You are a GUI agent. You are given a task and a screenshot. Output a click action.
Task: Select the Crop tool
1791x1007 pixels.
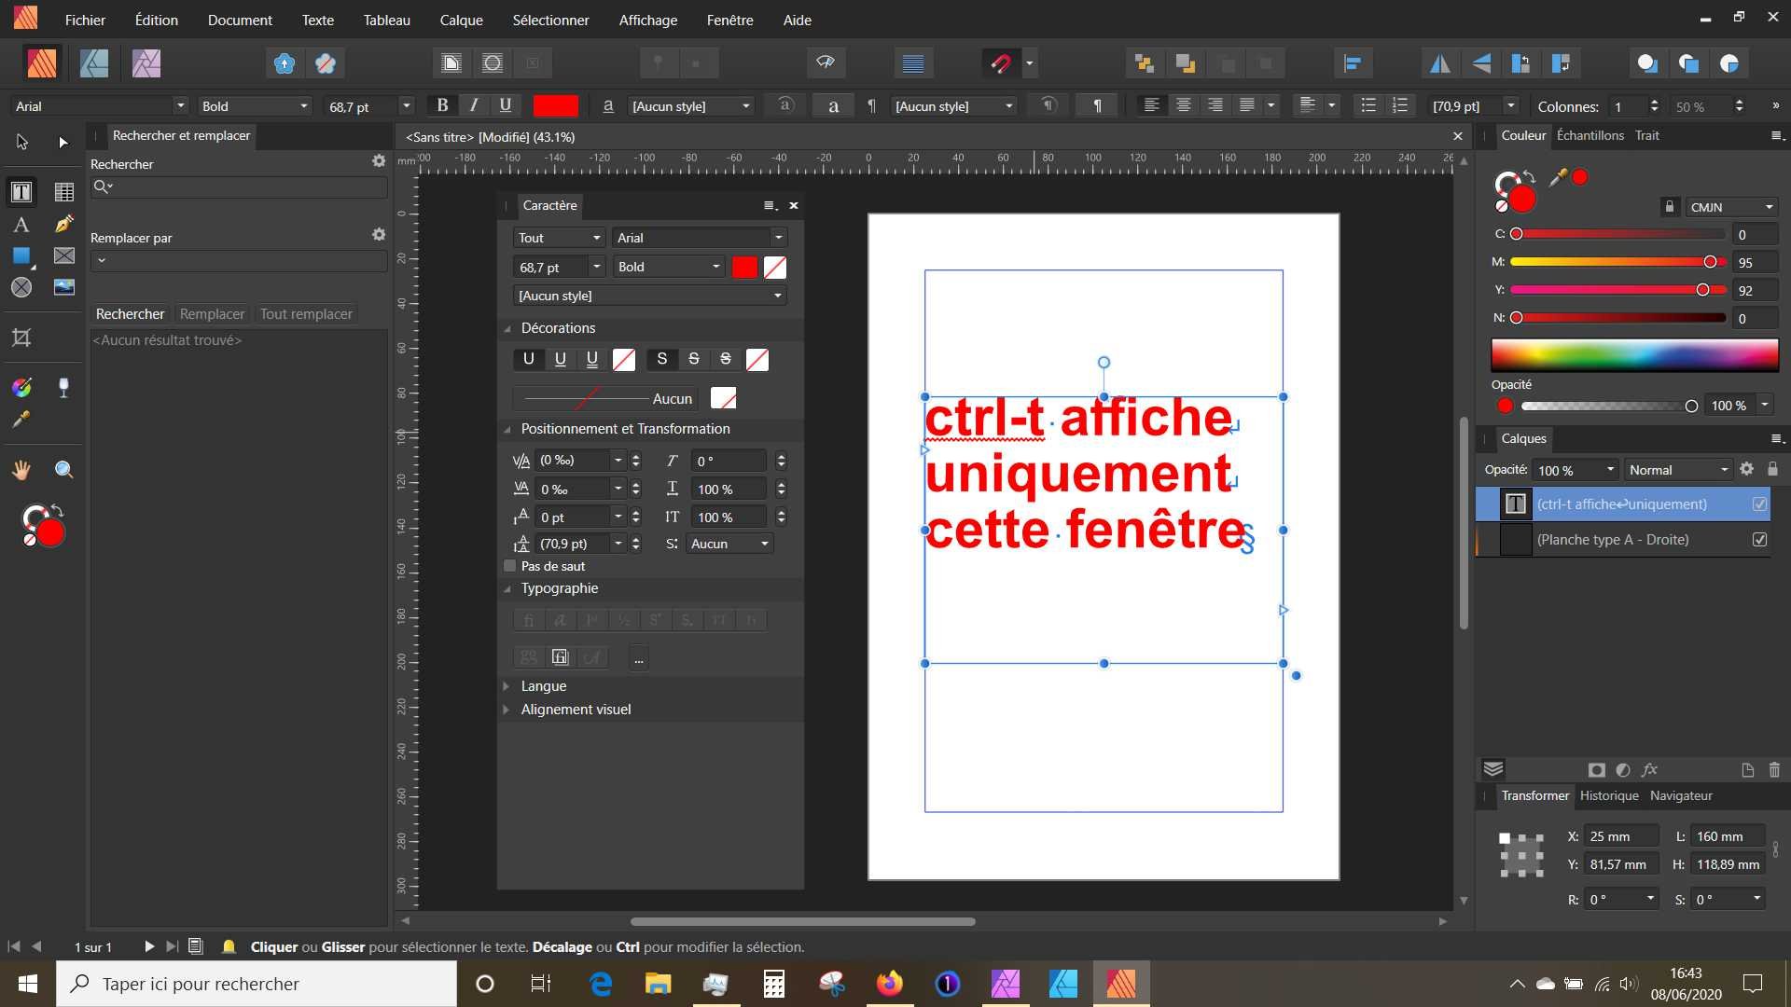(x=21, y=338)
